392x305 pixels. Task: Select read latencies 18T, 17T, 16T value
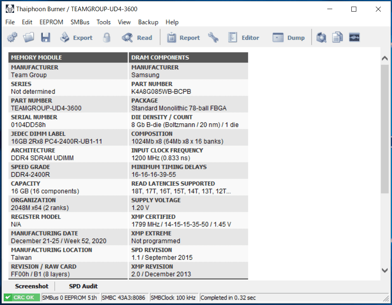tap(181, 191)
